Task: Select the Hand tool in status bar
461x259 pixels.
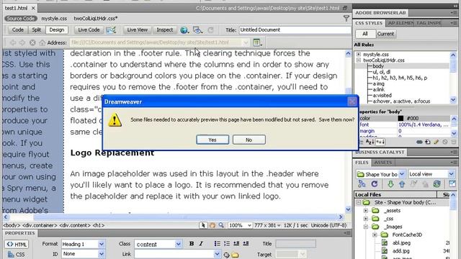Action: tap(212, 225)
